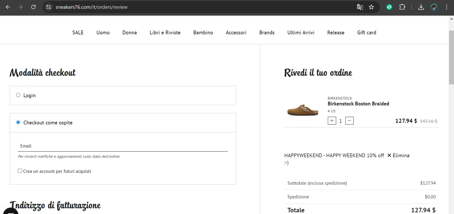Viewport: 454px width, 214px height.
Task: Open site information icon in address bar
Action: click(x=48, y=7)
